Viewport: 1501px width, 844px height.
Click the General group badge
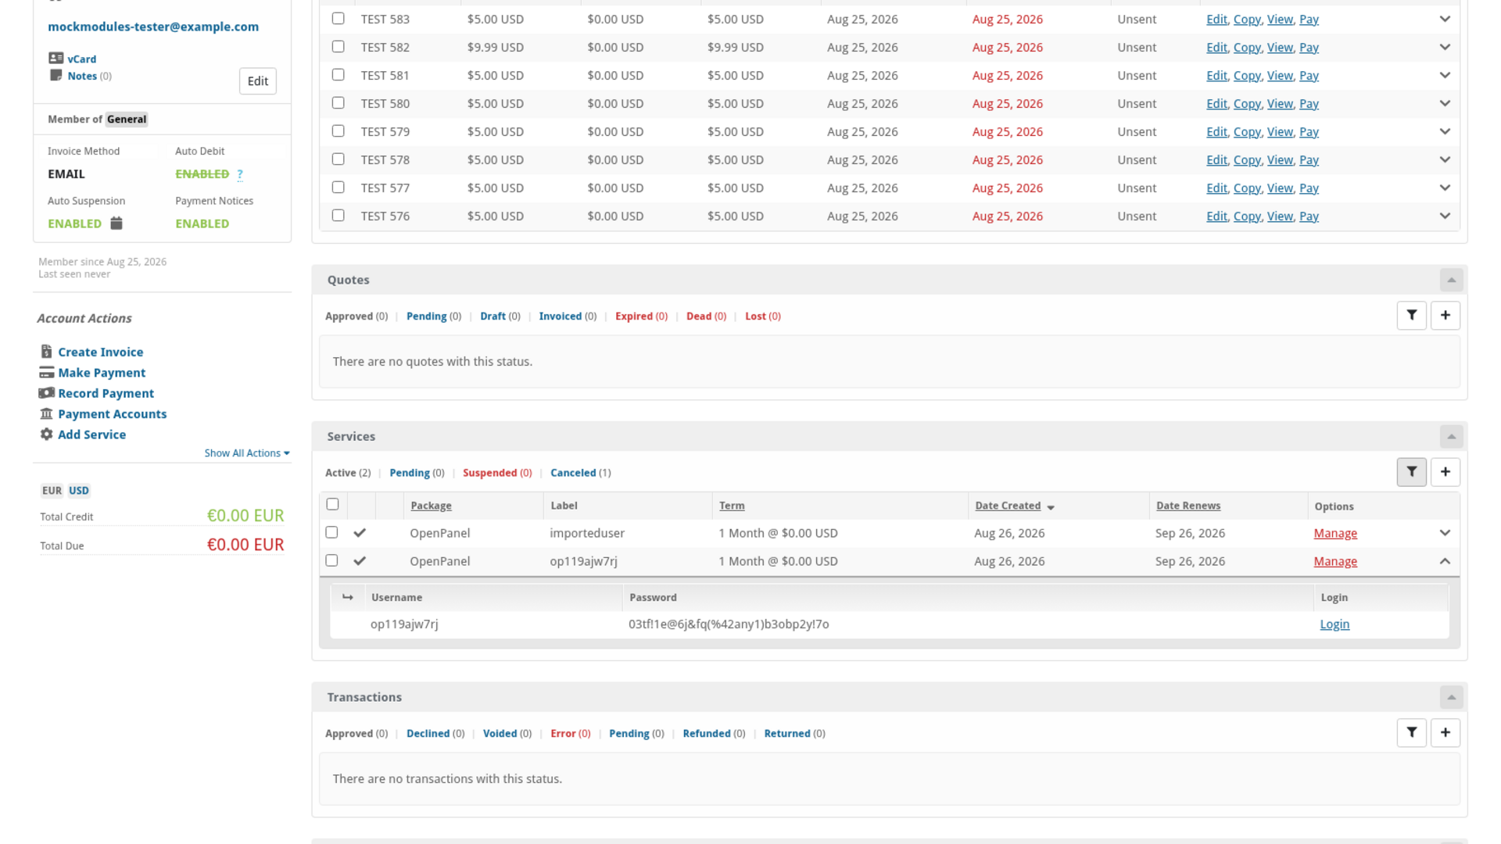[127, 120]
